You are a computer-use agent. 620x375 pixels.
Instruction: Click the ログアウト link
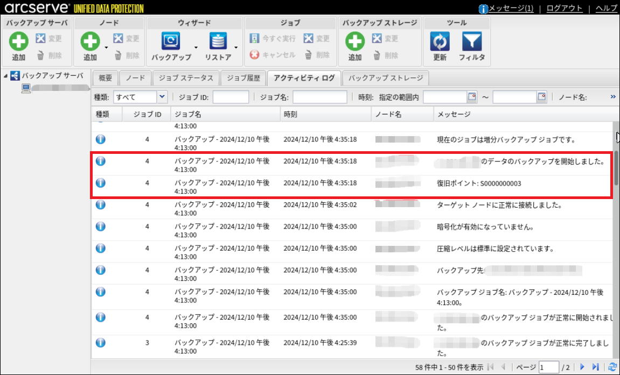pyautogui.click(x=564, y=8)
